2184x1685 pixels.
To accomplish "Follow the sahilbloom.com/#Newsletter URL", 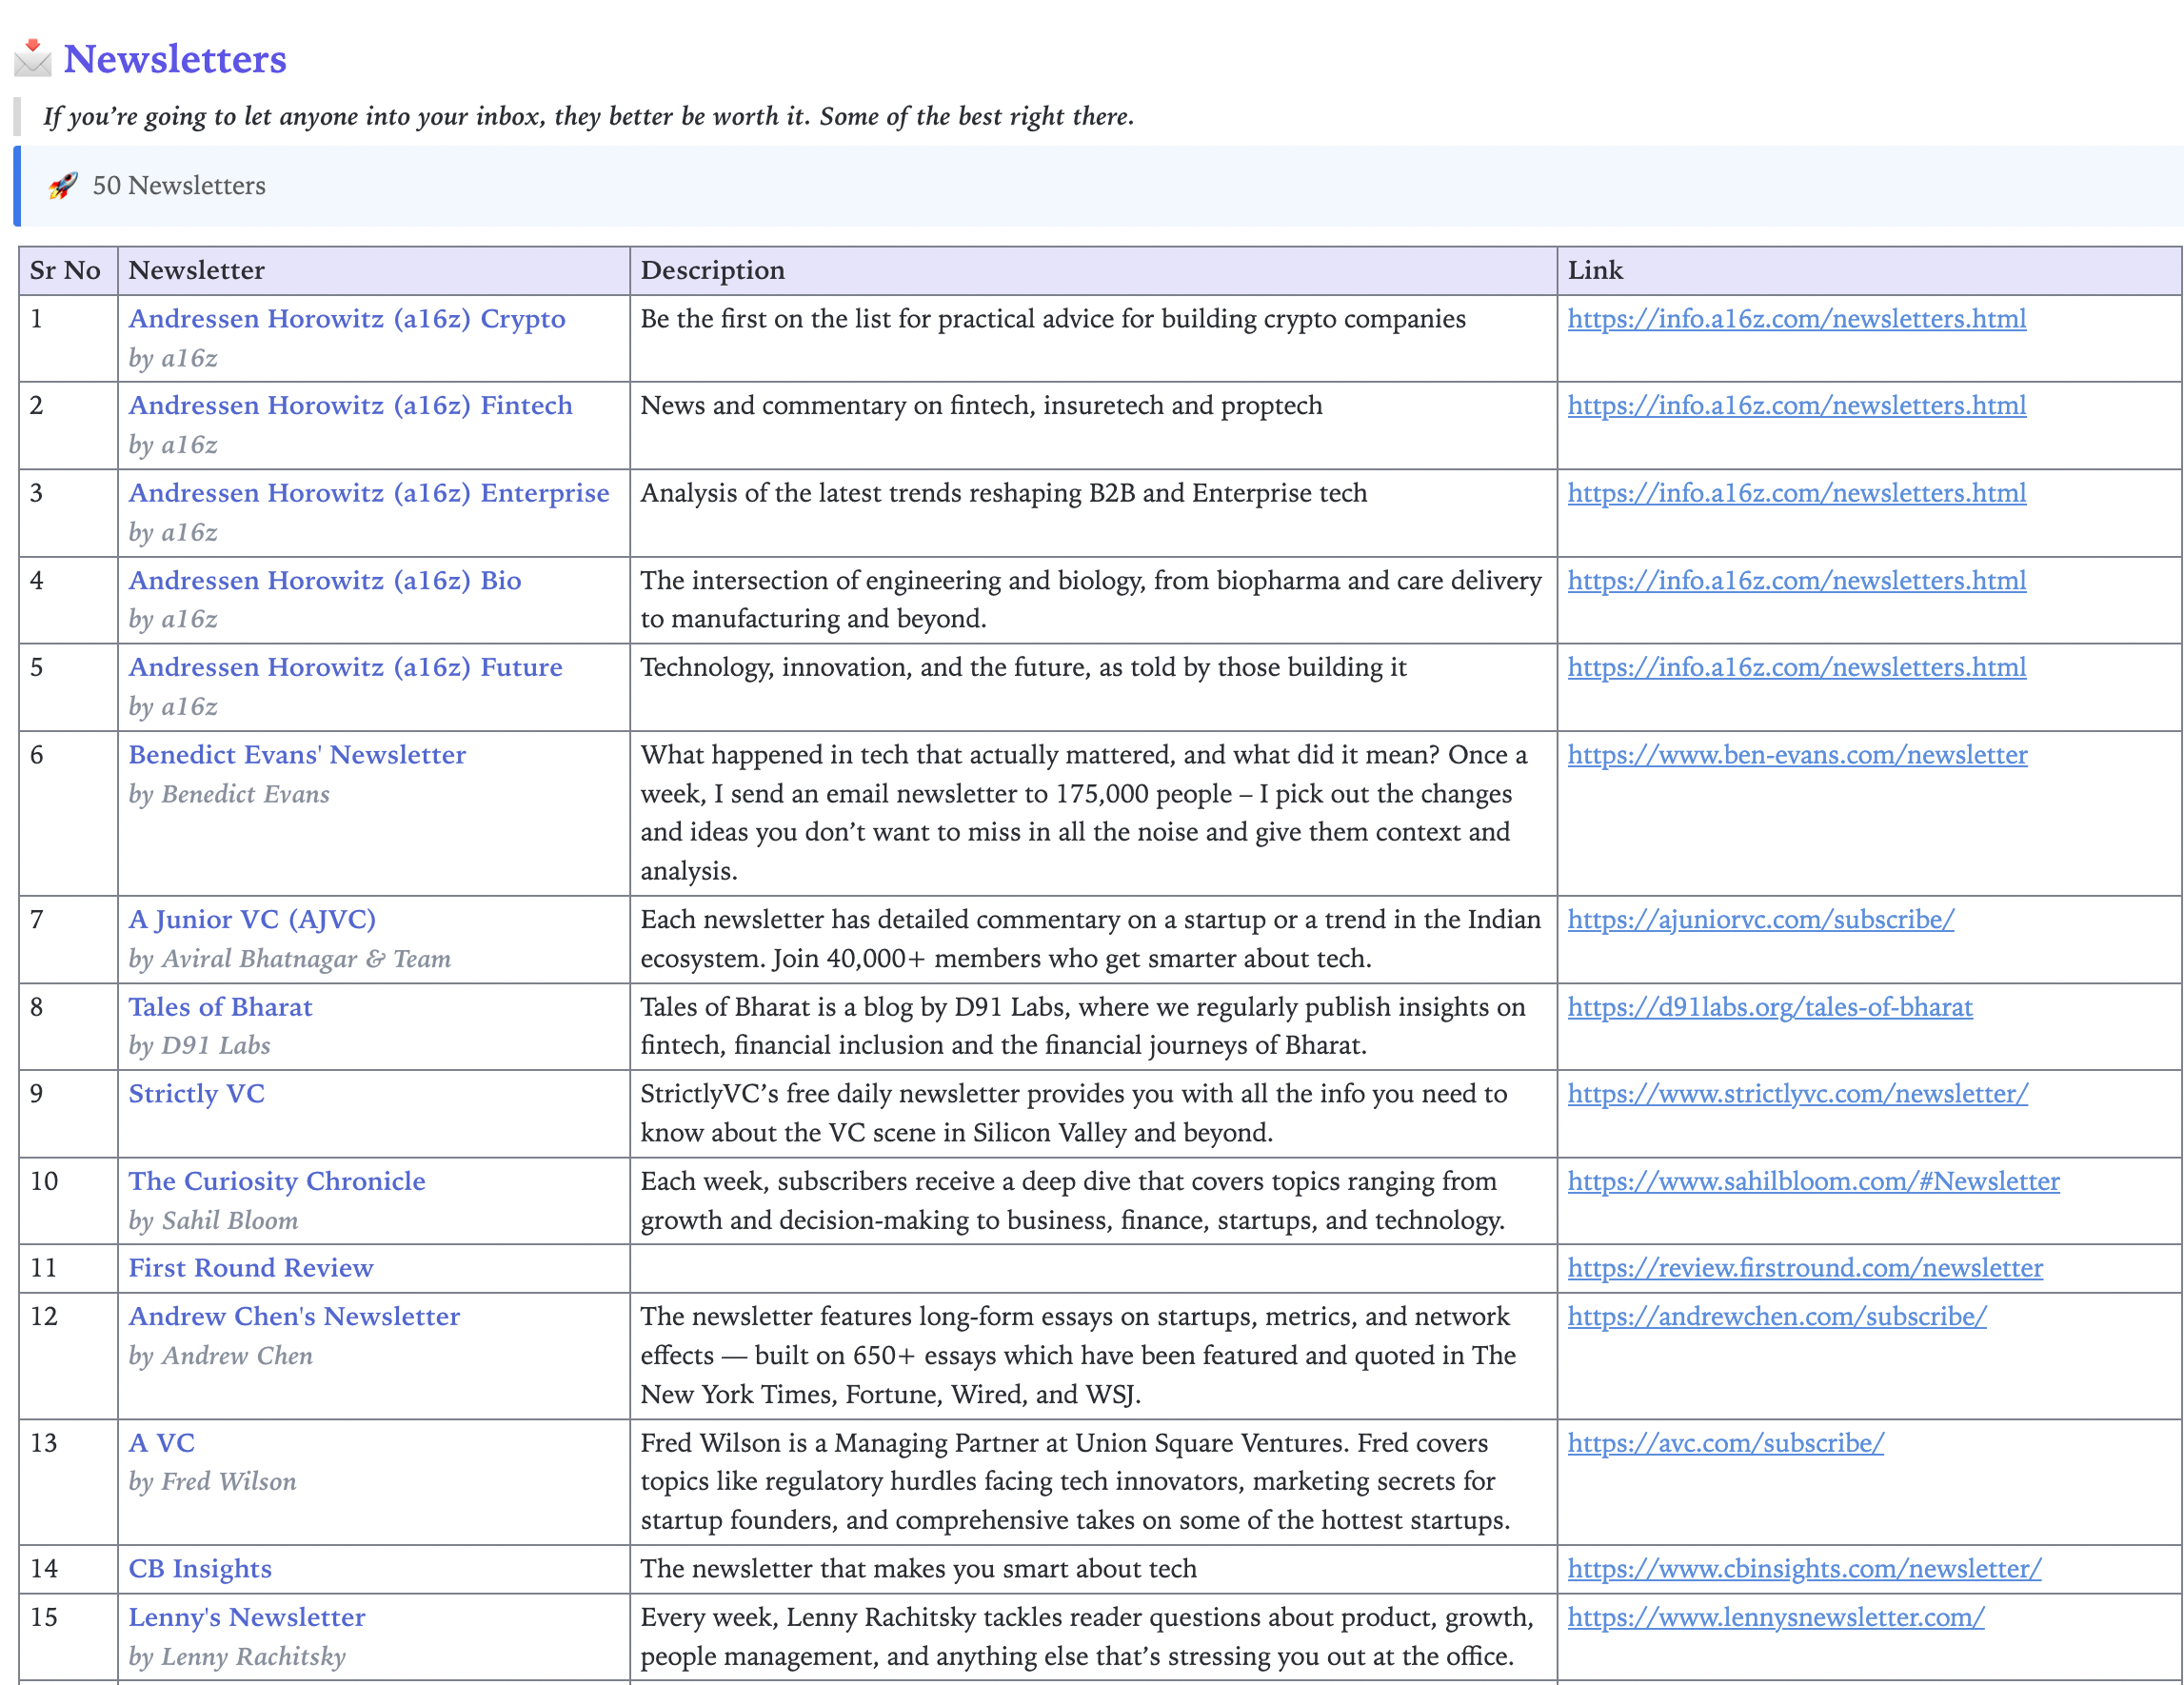I will click(x=1814, y=1182).
